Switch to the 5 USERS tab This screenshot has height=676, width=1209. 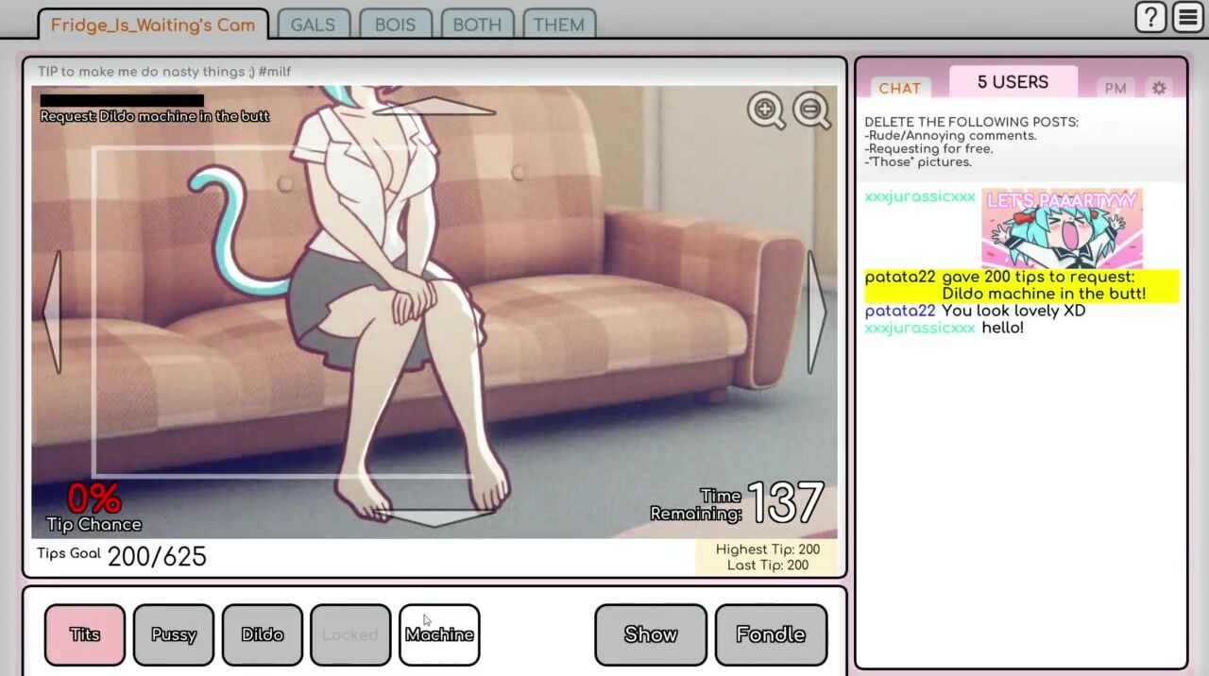[x=1013, y=82]
